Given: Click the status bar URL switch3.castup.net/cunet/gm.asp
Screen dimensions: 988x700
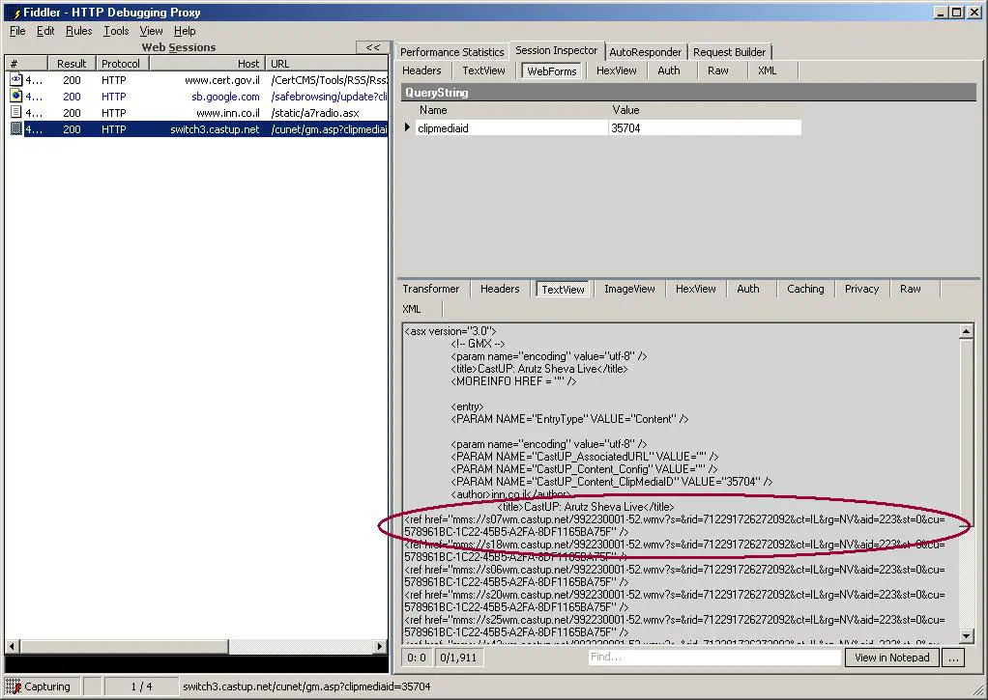Looking at the screenshot, I should [306, 686].
